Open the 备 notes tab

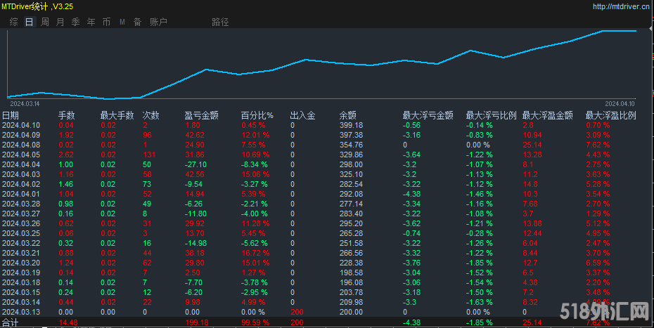coord(137,22)
